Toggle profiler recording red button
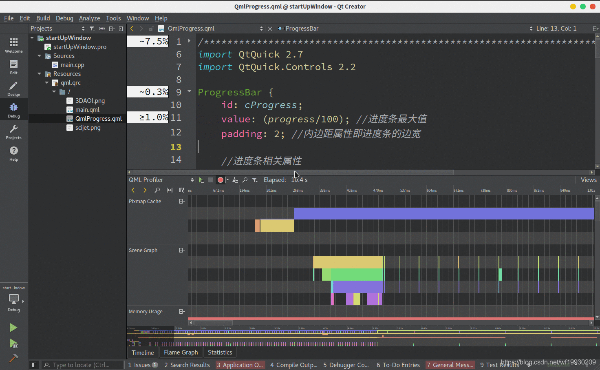 pyautogui.click(x=221, y=180)
